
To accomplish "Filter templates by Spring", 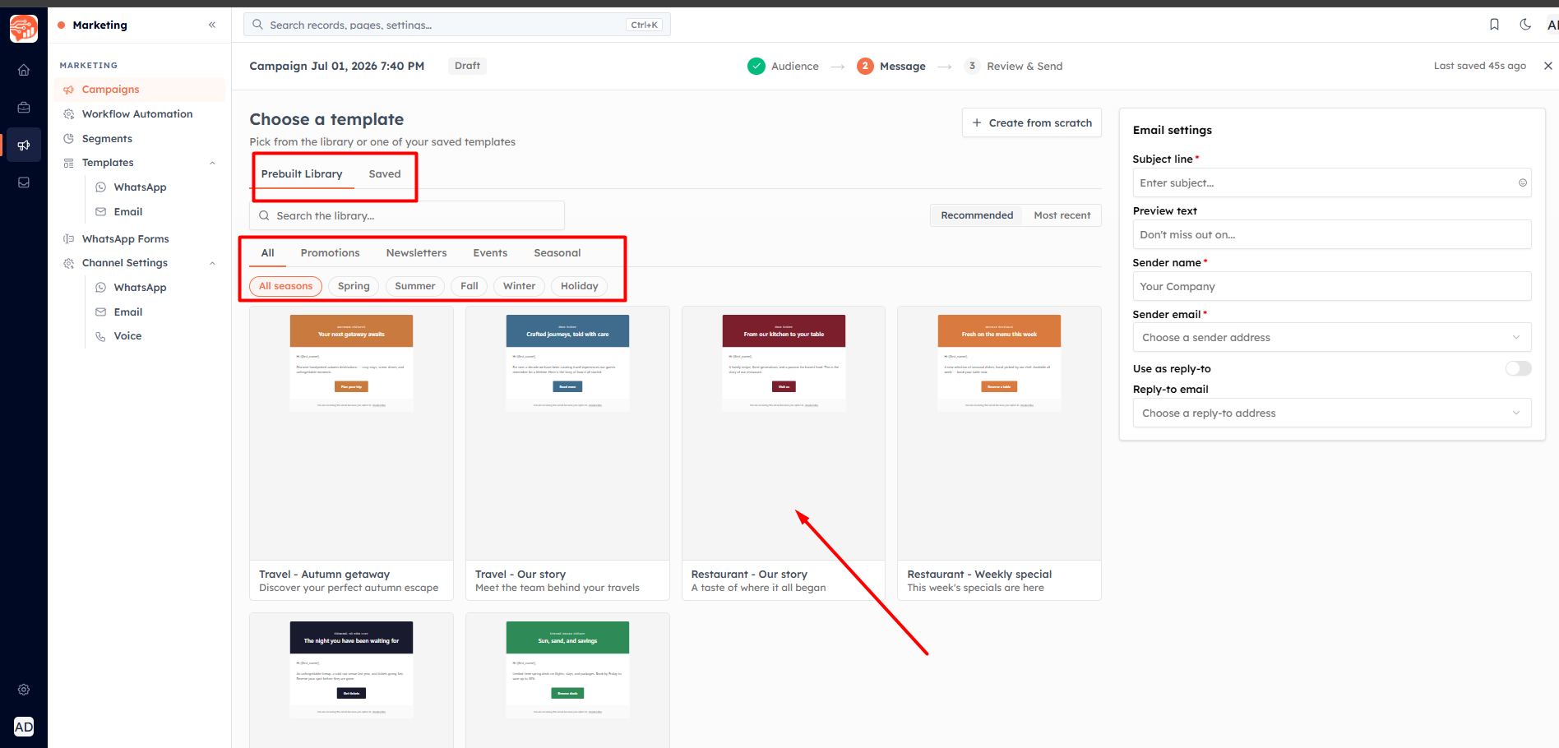I will tap(354, 286).
